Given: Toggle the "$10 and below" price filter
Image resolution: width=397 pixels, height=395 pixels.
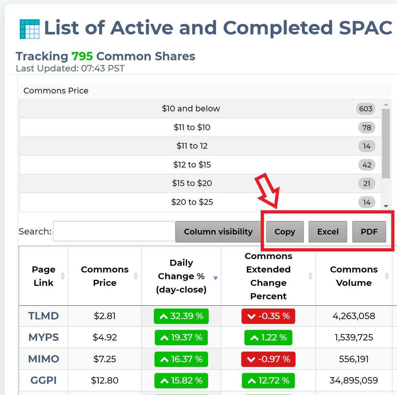Looking at the screenshot, I should tap(191, 109).
